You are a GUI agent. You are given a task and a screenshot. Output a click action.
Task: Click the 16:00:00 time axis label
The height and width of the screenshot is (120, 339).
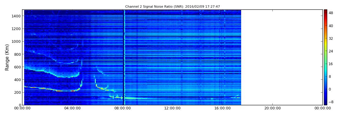(x=222, y=109)
